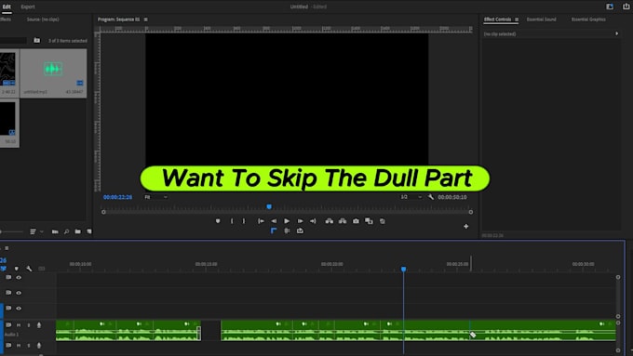
Task: Mute the Audio 1 track
Action: 19,325
